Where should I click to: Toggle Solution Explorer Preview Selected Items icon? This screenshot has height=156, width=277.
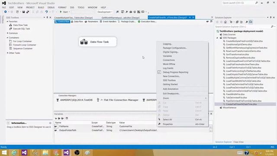[x=251, y=22]
